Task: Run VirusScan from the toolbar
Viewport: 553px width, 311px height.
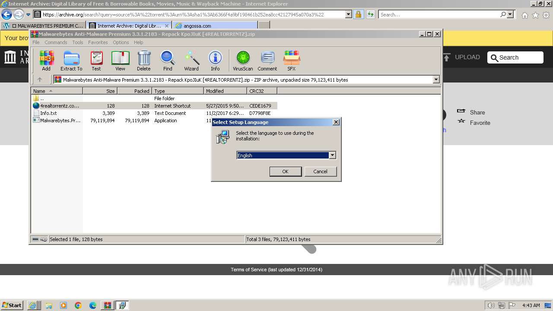Action: coord(243,60)
